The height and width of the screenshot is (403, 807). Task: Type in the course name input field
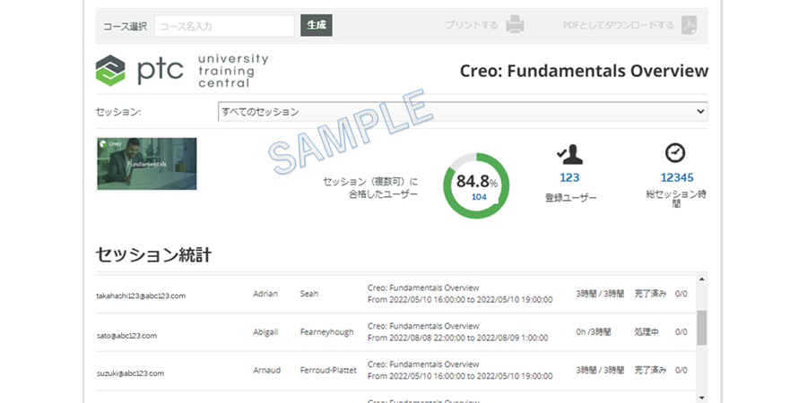pyautogui.click(x=224, y=26)
